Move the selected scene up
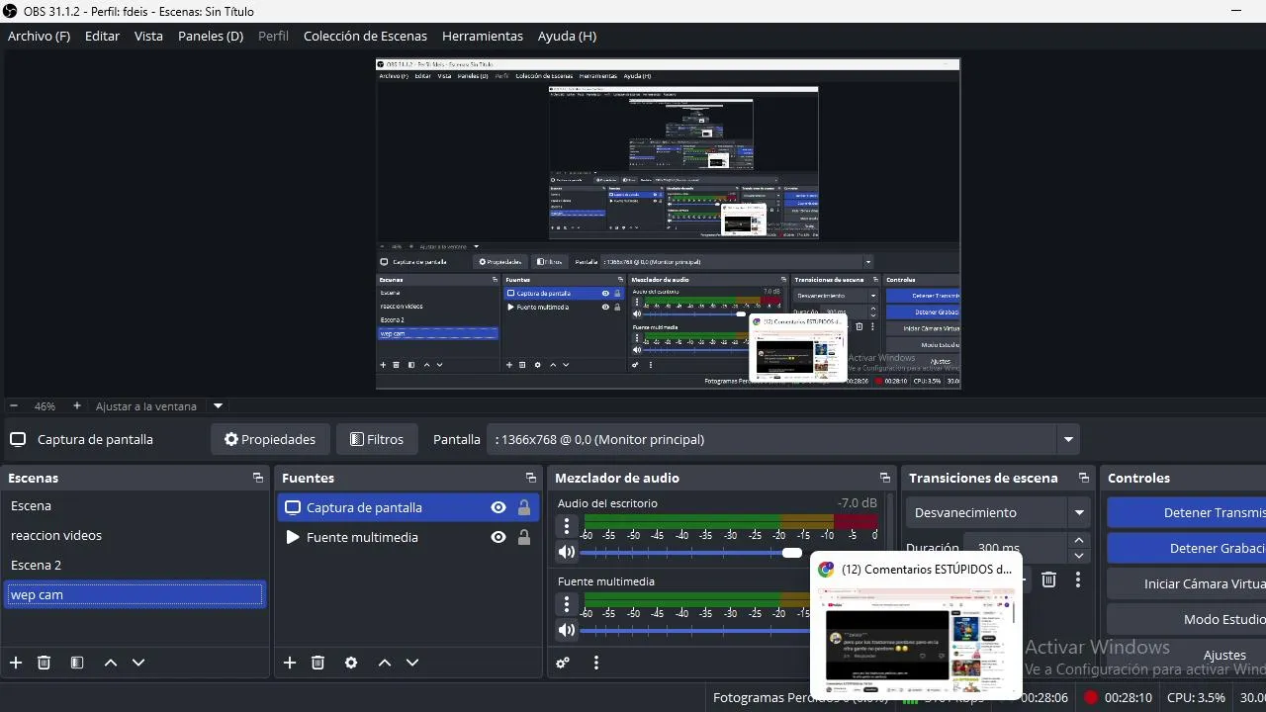Image resolution: width=1266 pixels, height=712 pixels. click(x=111, y=663)
